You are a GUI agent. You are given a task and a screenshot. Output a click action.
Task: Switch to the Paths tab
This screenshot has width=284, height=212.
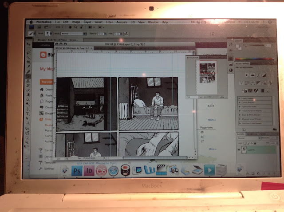point(262,134)
